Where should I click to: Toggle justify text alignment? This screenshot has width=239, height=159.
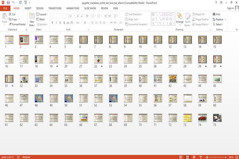coord(104,23)
